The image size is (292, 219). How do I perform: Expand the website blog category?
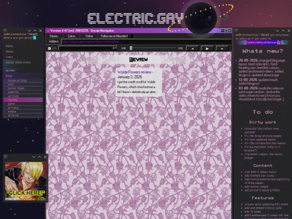(x=23, y=92)
